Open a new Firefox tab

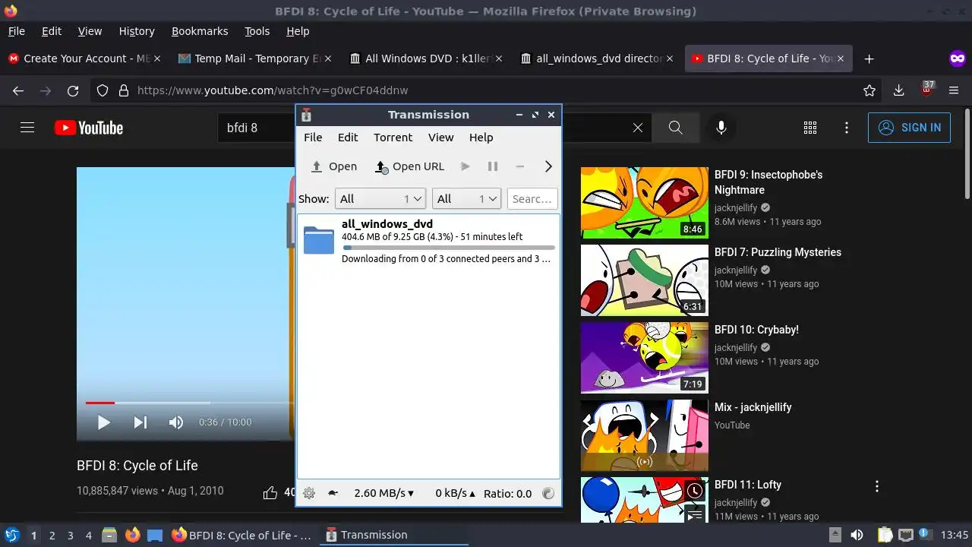pyautogui.click(x=869, y=58)
